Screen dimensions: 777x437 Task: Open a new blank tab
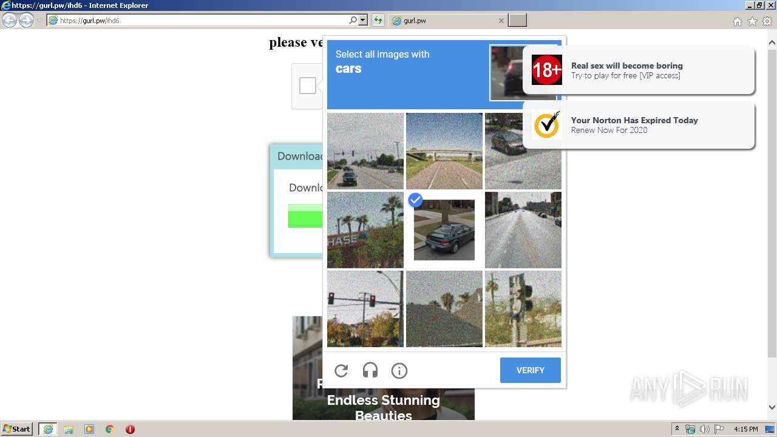(x=517, y=21)
